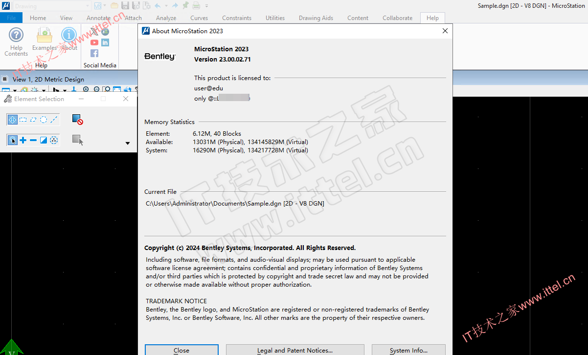This screenshot has width=588, height=355.
Task: Click the Zoom Out icon in View 1 toolbar
Action: pyautogui.click(x=96, y=89)
